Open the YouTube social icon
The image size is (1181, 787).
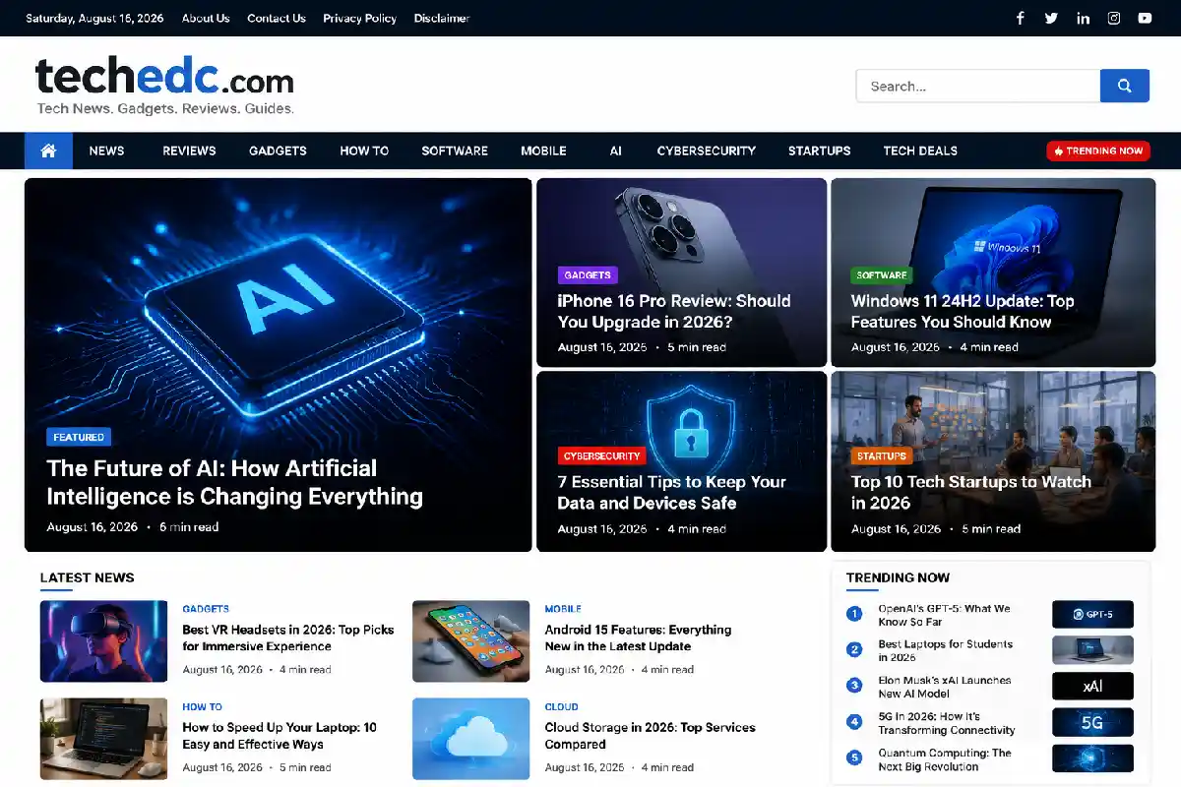pyautogui.click(x=1145, y=18)
